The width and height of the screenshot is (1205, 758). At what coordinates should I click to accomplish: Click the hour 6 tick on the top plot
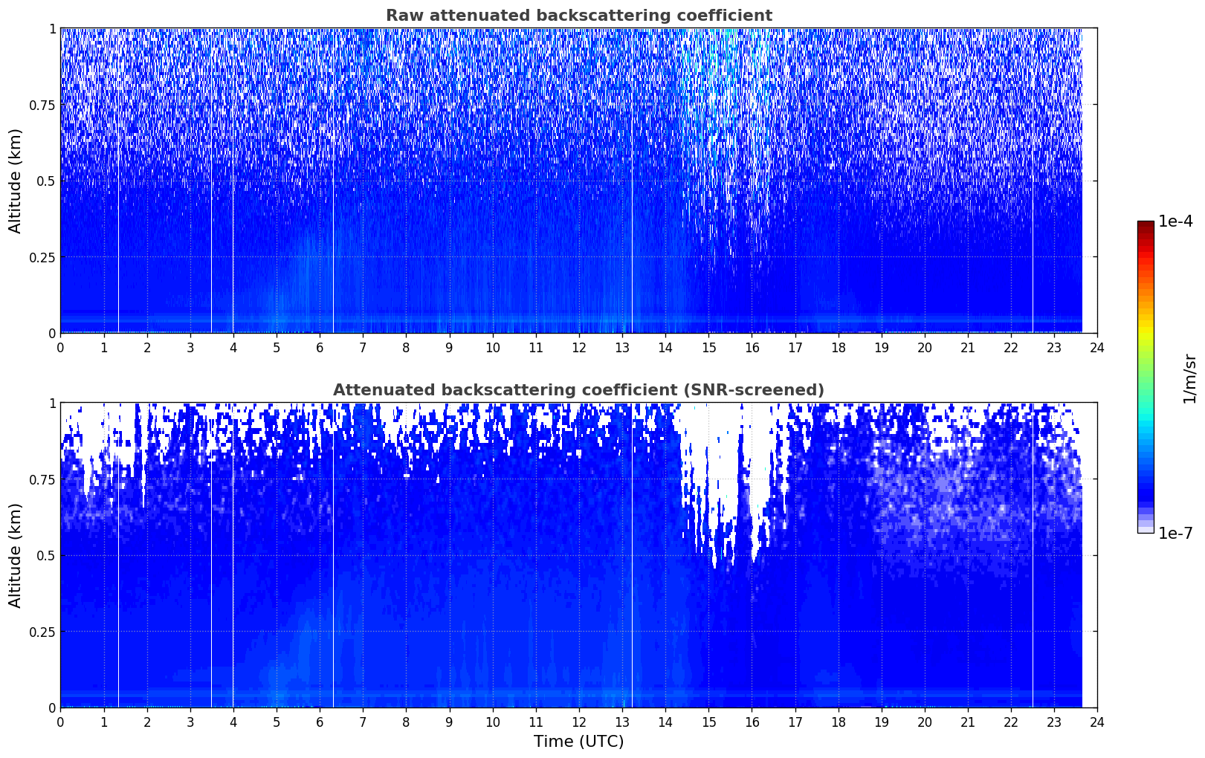[x=320, y=348]
